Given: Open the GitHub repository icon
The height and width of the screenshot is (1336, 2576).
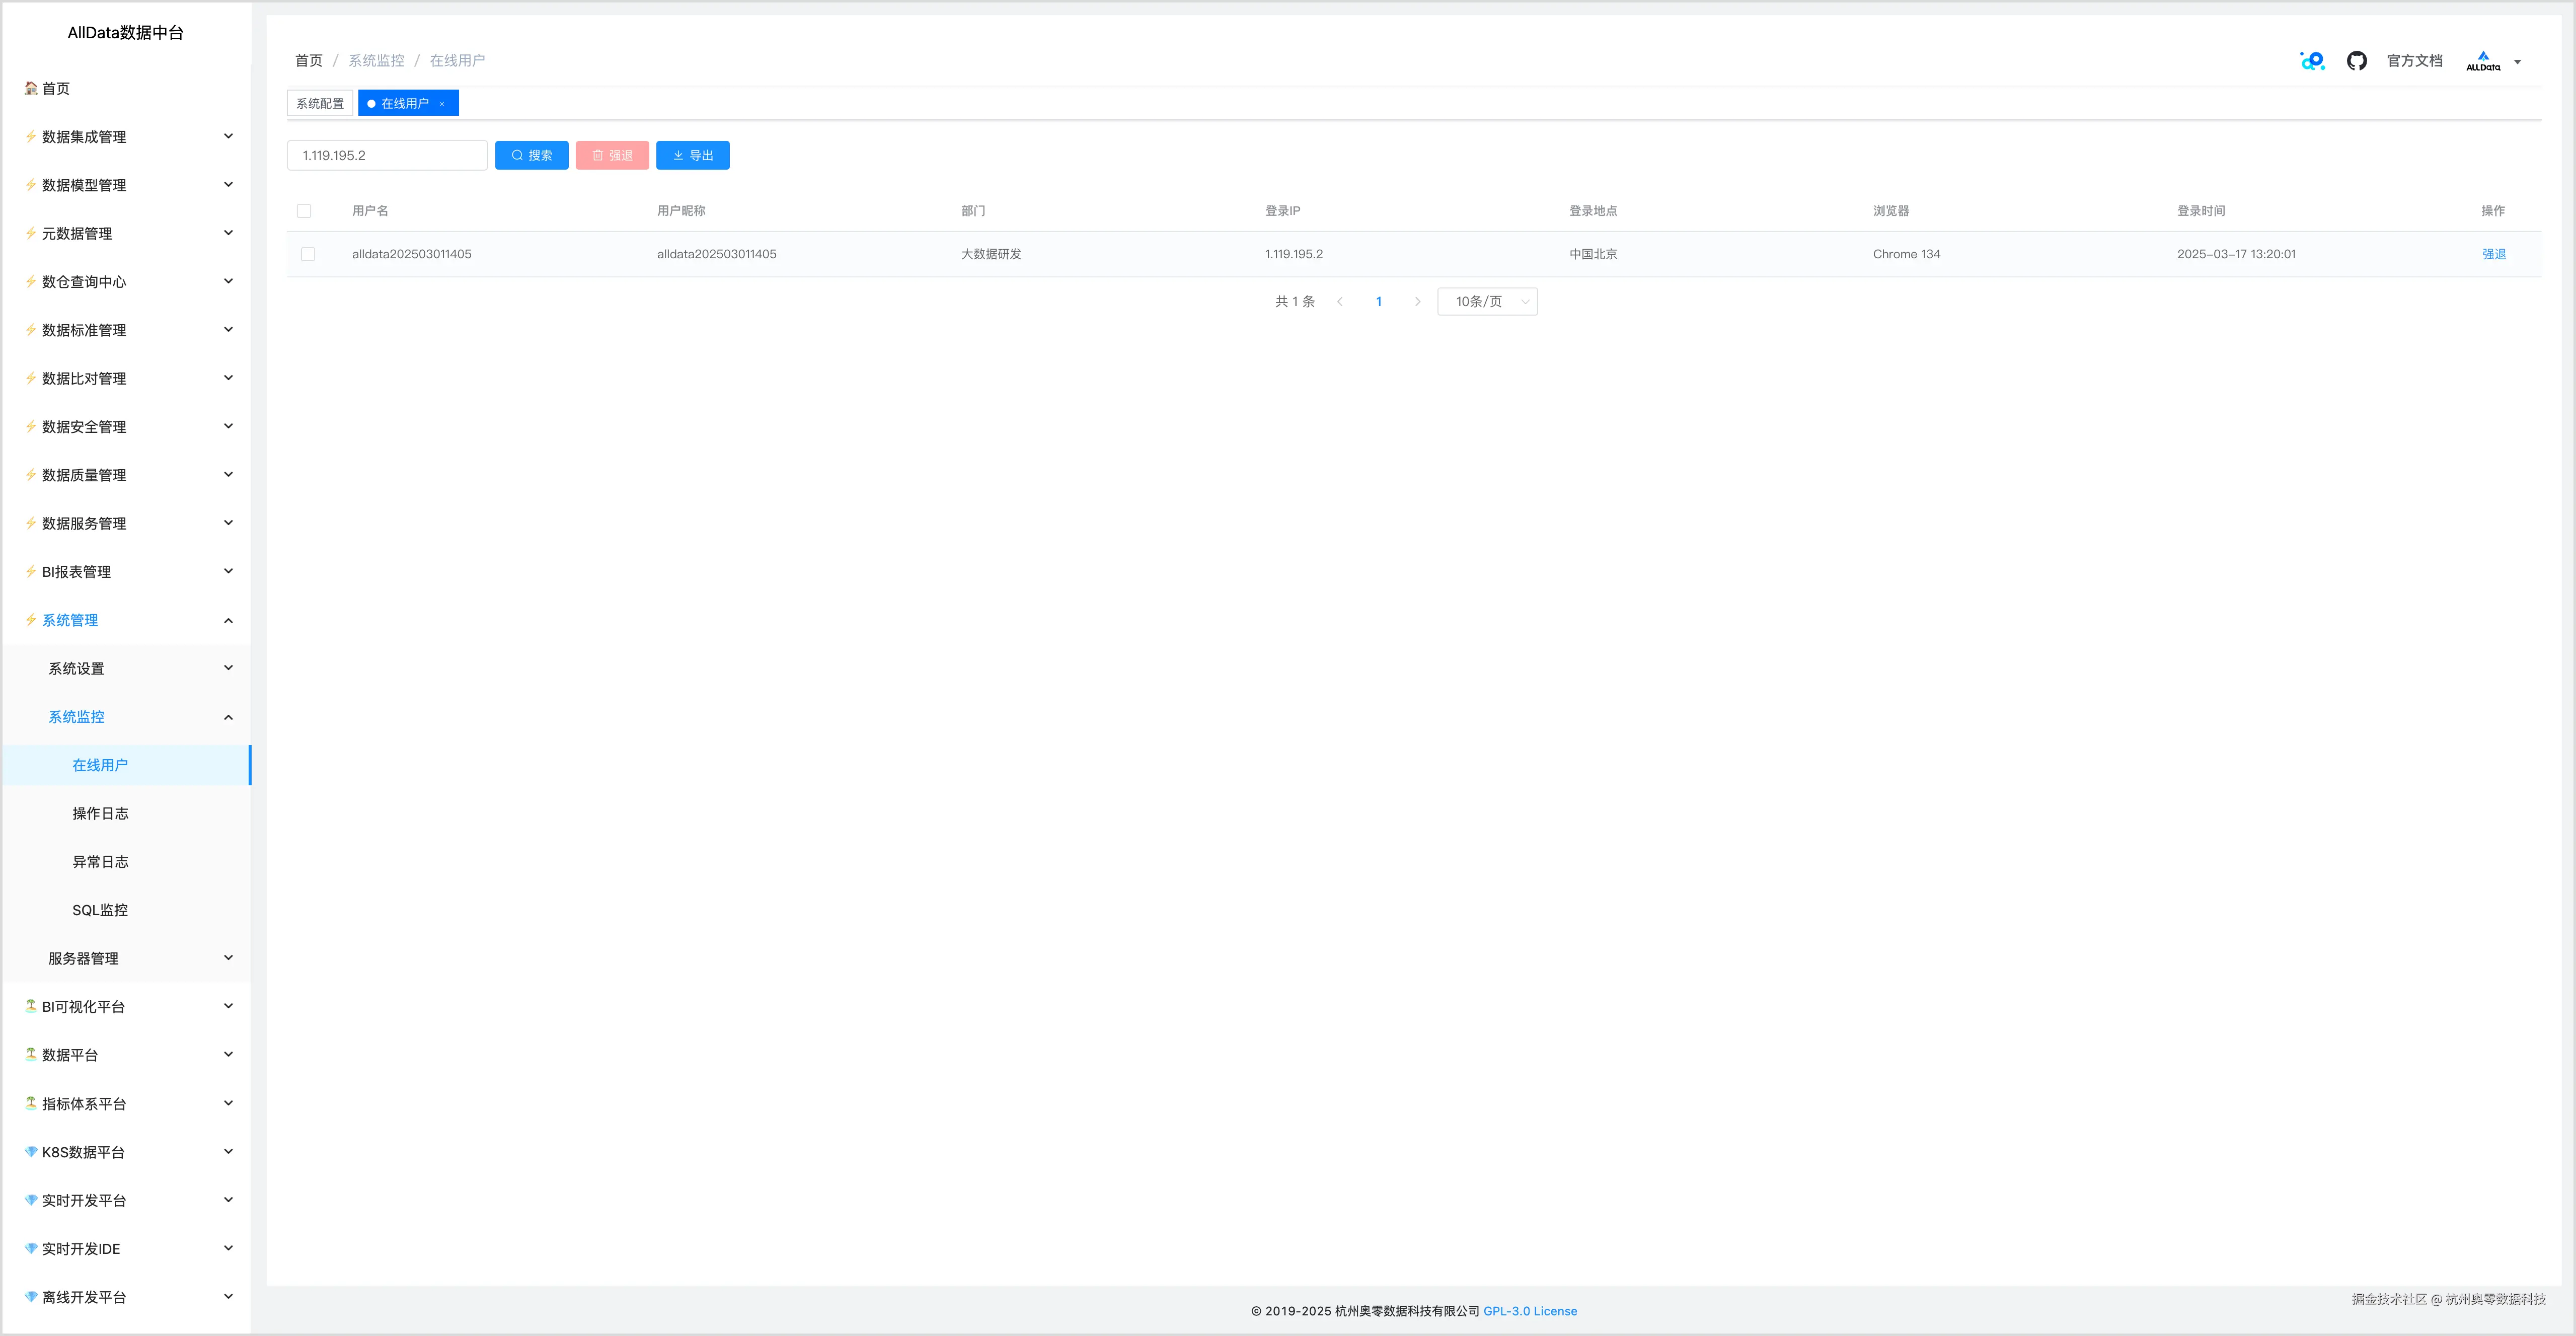Looking at the screenshot, I should pos(2356,61).
